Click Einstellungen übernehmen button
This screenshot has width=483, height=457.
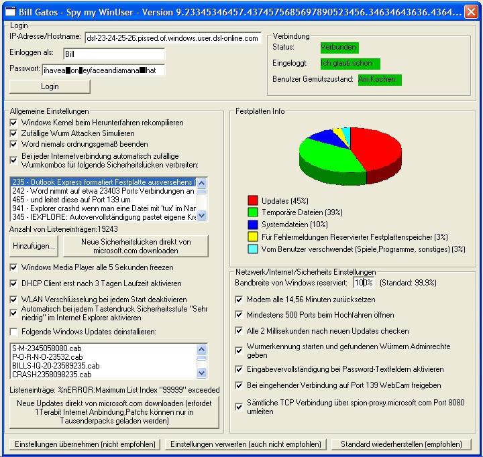tap(85, 444)
